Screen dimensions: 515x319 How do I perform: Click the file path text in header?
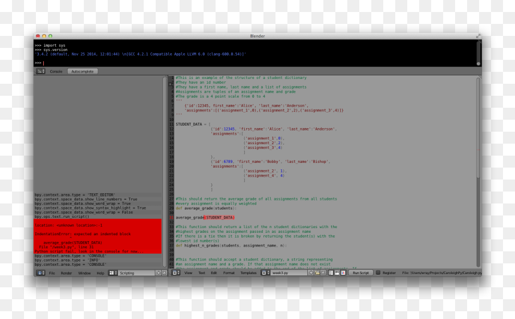click(x=442, y=273)
